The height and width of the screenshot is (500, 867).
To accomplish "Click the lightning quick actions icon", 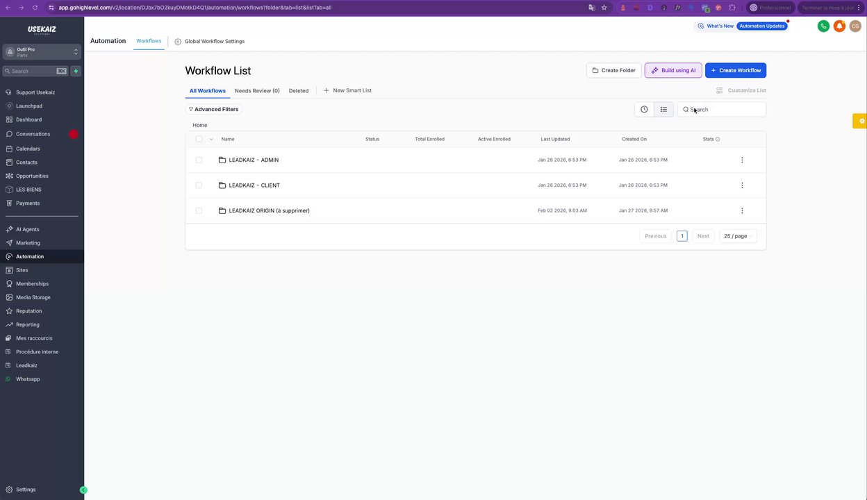I will 76,71.
